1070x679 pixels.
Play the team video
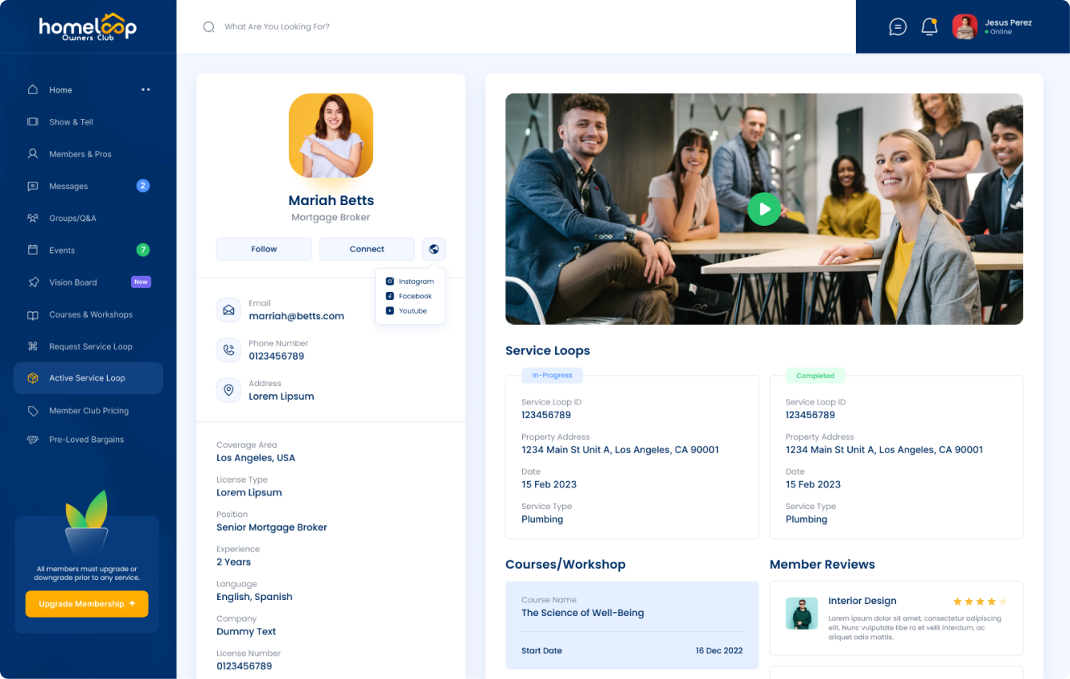click(x=764, y=209)
